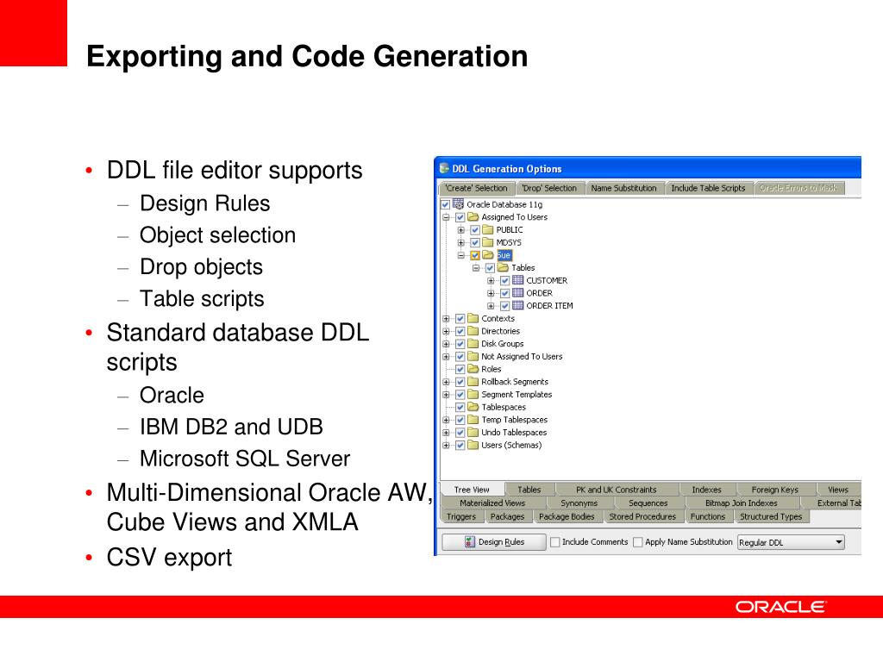Toggle the PUBLIC schema checkbox
The image size is (883, 662).
click(475, 229)
